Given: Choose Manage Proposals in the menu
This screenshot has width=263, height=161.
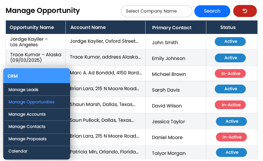Looking at the screenshot, I should pos(37,139).
